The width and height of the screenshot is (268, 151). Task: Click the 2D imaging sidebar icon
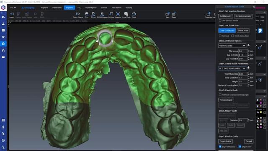3,30
